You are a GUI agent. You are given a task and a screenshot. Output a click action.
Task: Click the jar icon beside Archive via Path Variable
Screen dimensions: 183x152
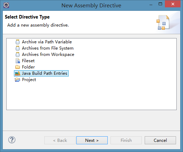(17, 42)
